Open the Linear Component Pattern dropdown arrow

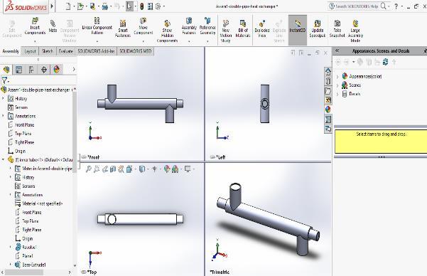(97, 41)
